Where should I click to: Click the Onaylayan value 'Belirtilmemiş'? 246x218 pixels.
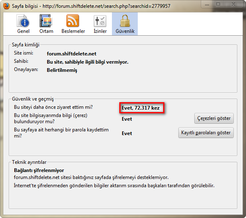[62, 70]
